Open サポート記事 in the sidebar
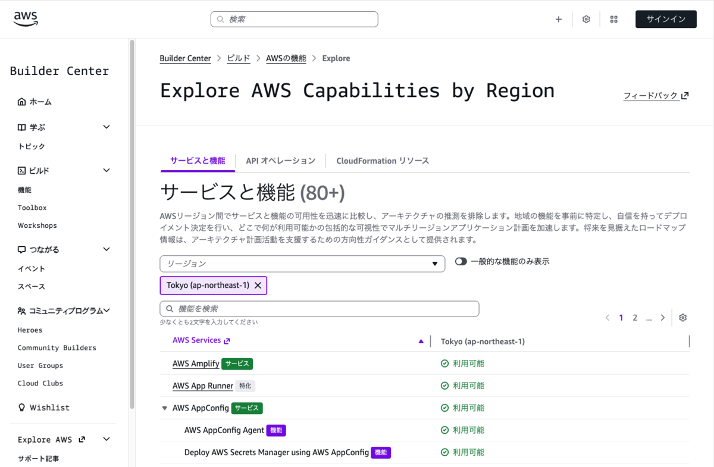Viewport: 714px width, 467px height. click(x=39, y=459)
